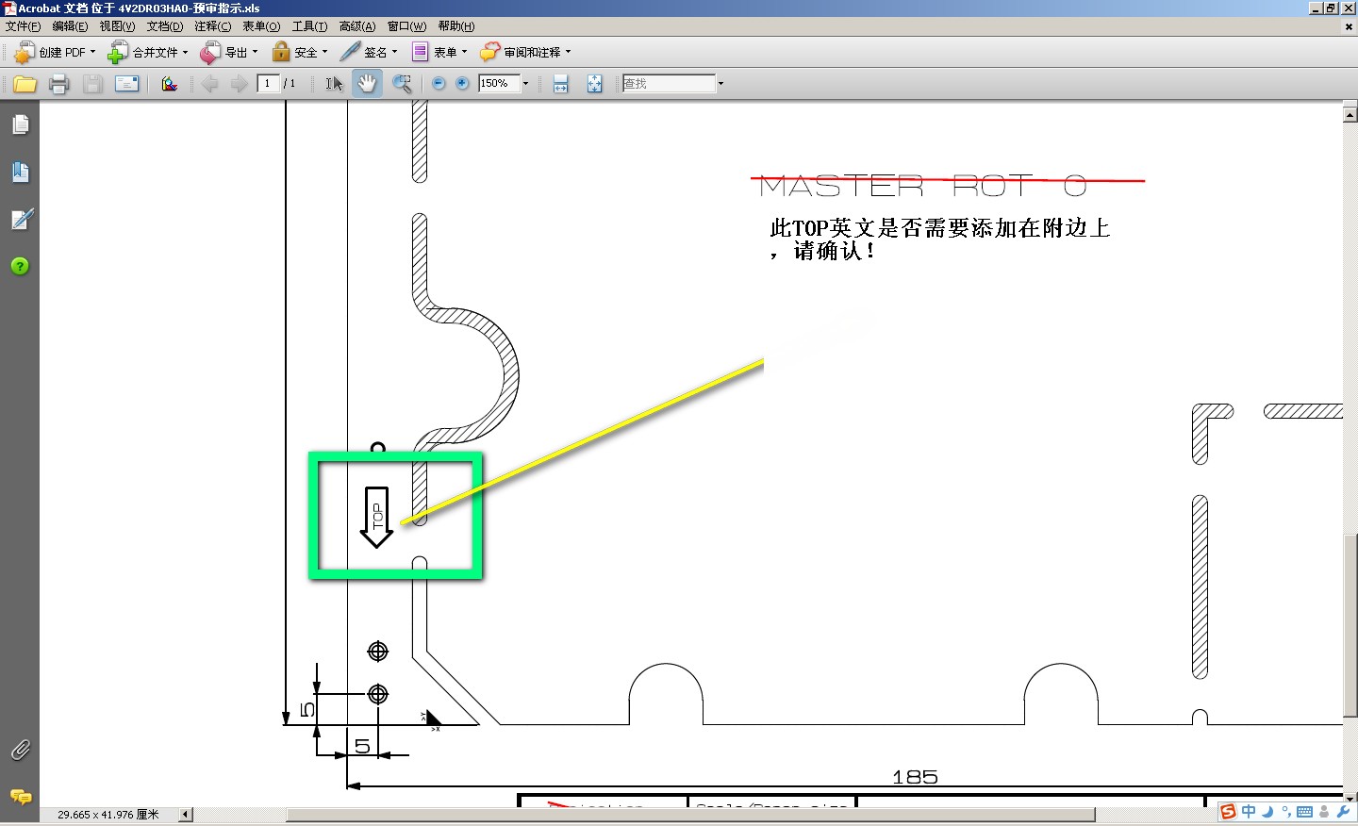Open the How To help panel icon
The height and width of the screenshot is (826, 1358).
20,266
